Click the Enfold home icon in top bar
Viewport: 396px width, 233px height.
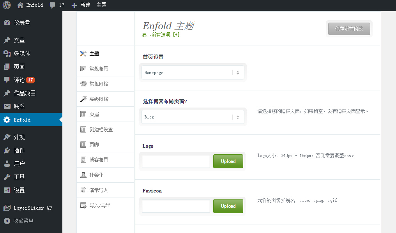[x=20, y=5]
